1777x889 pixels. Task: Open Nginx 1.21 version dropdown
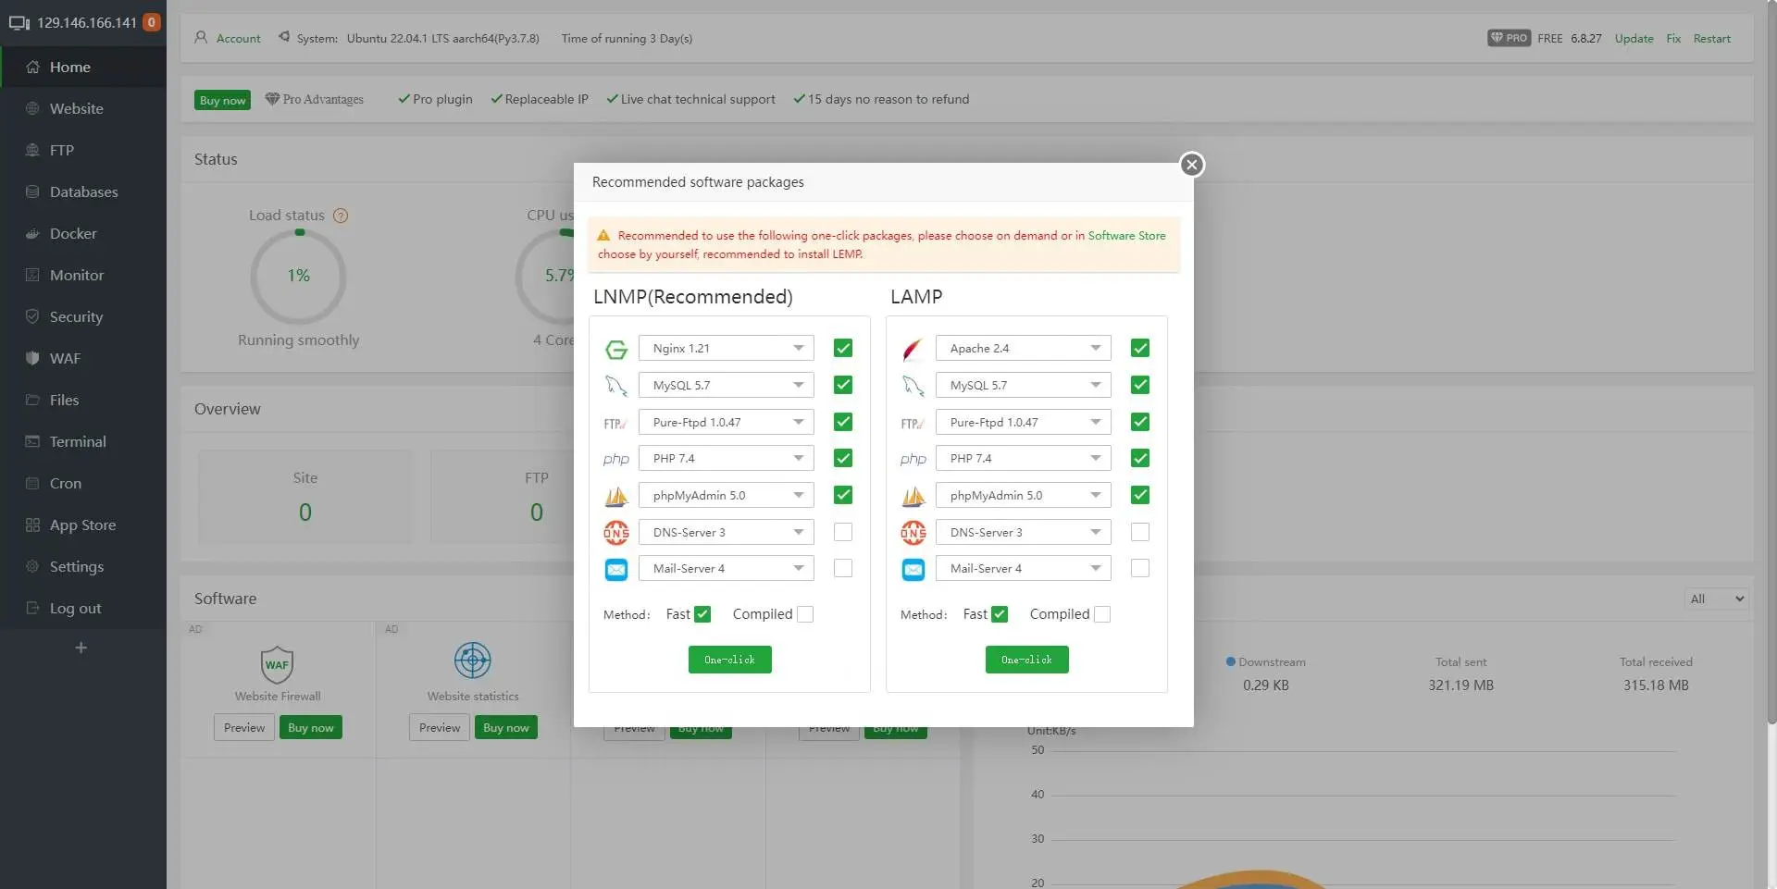(727, 349)
